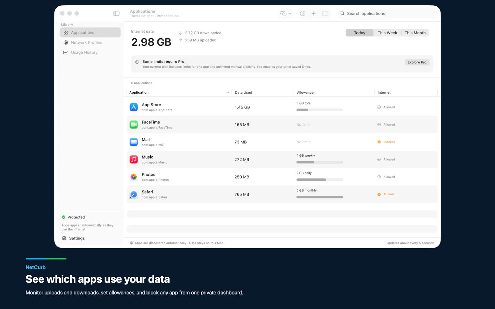The image size is (495, 309).
Task: Click the 2.98 GB total data value
Action: click(x=151, y=42)
